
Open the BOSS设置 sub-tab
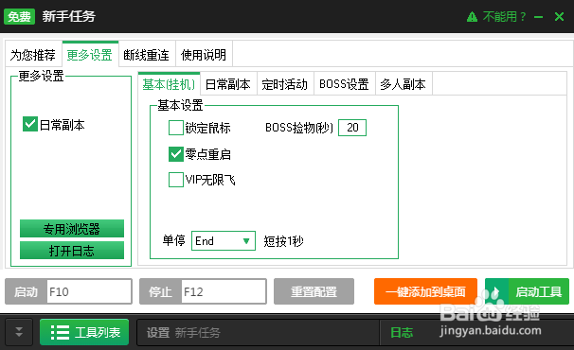345,84
